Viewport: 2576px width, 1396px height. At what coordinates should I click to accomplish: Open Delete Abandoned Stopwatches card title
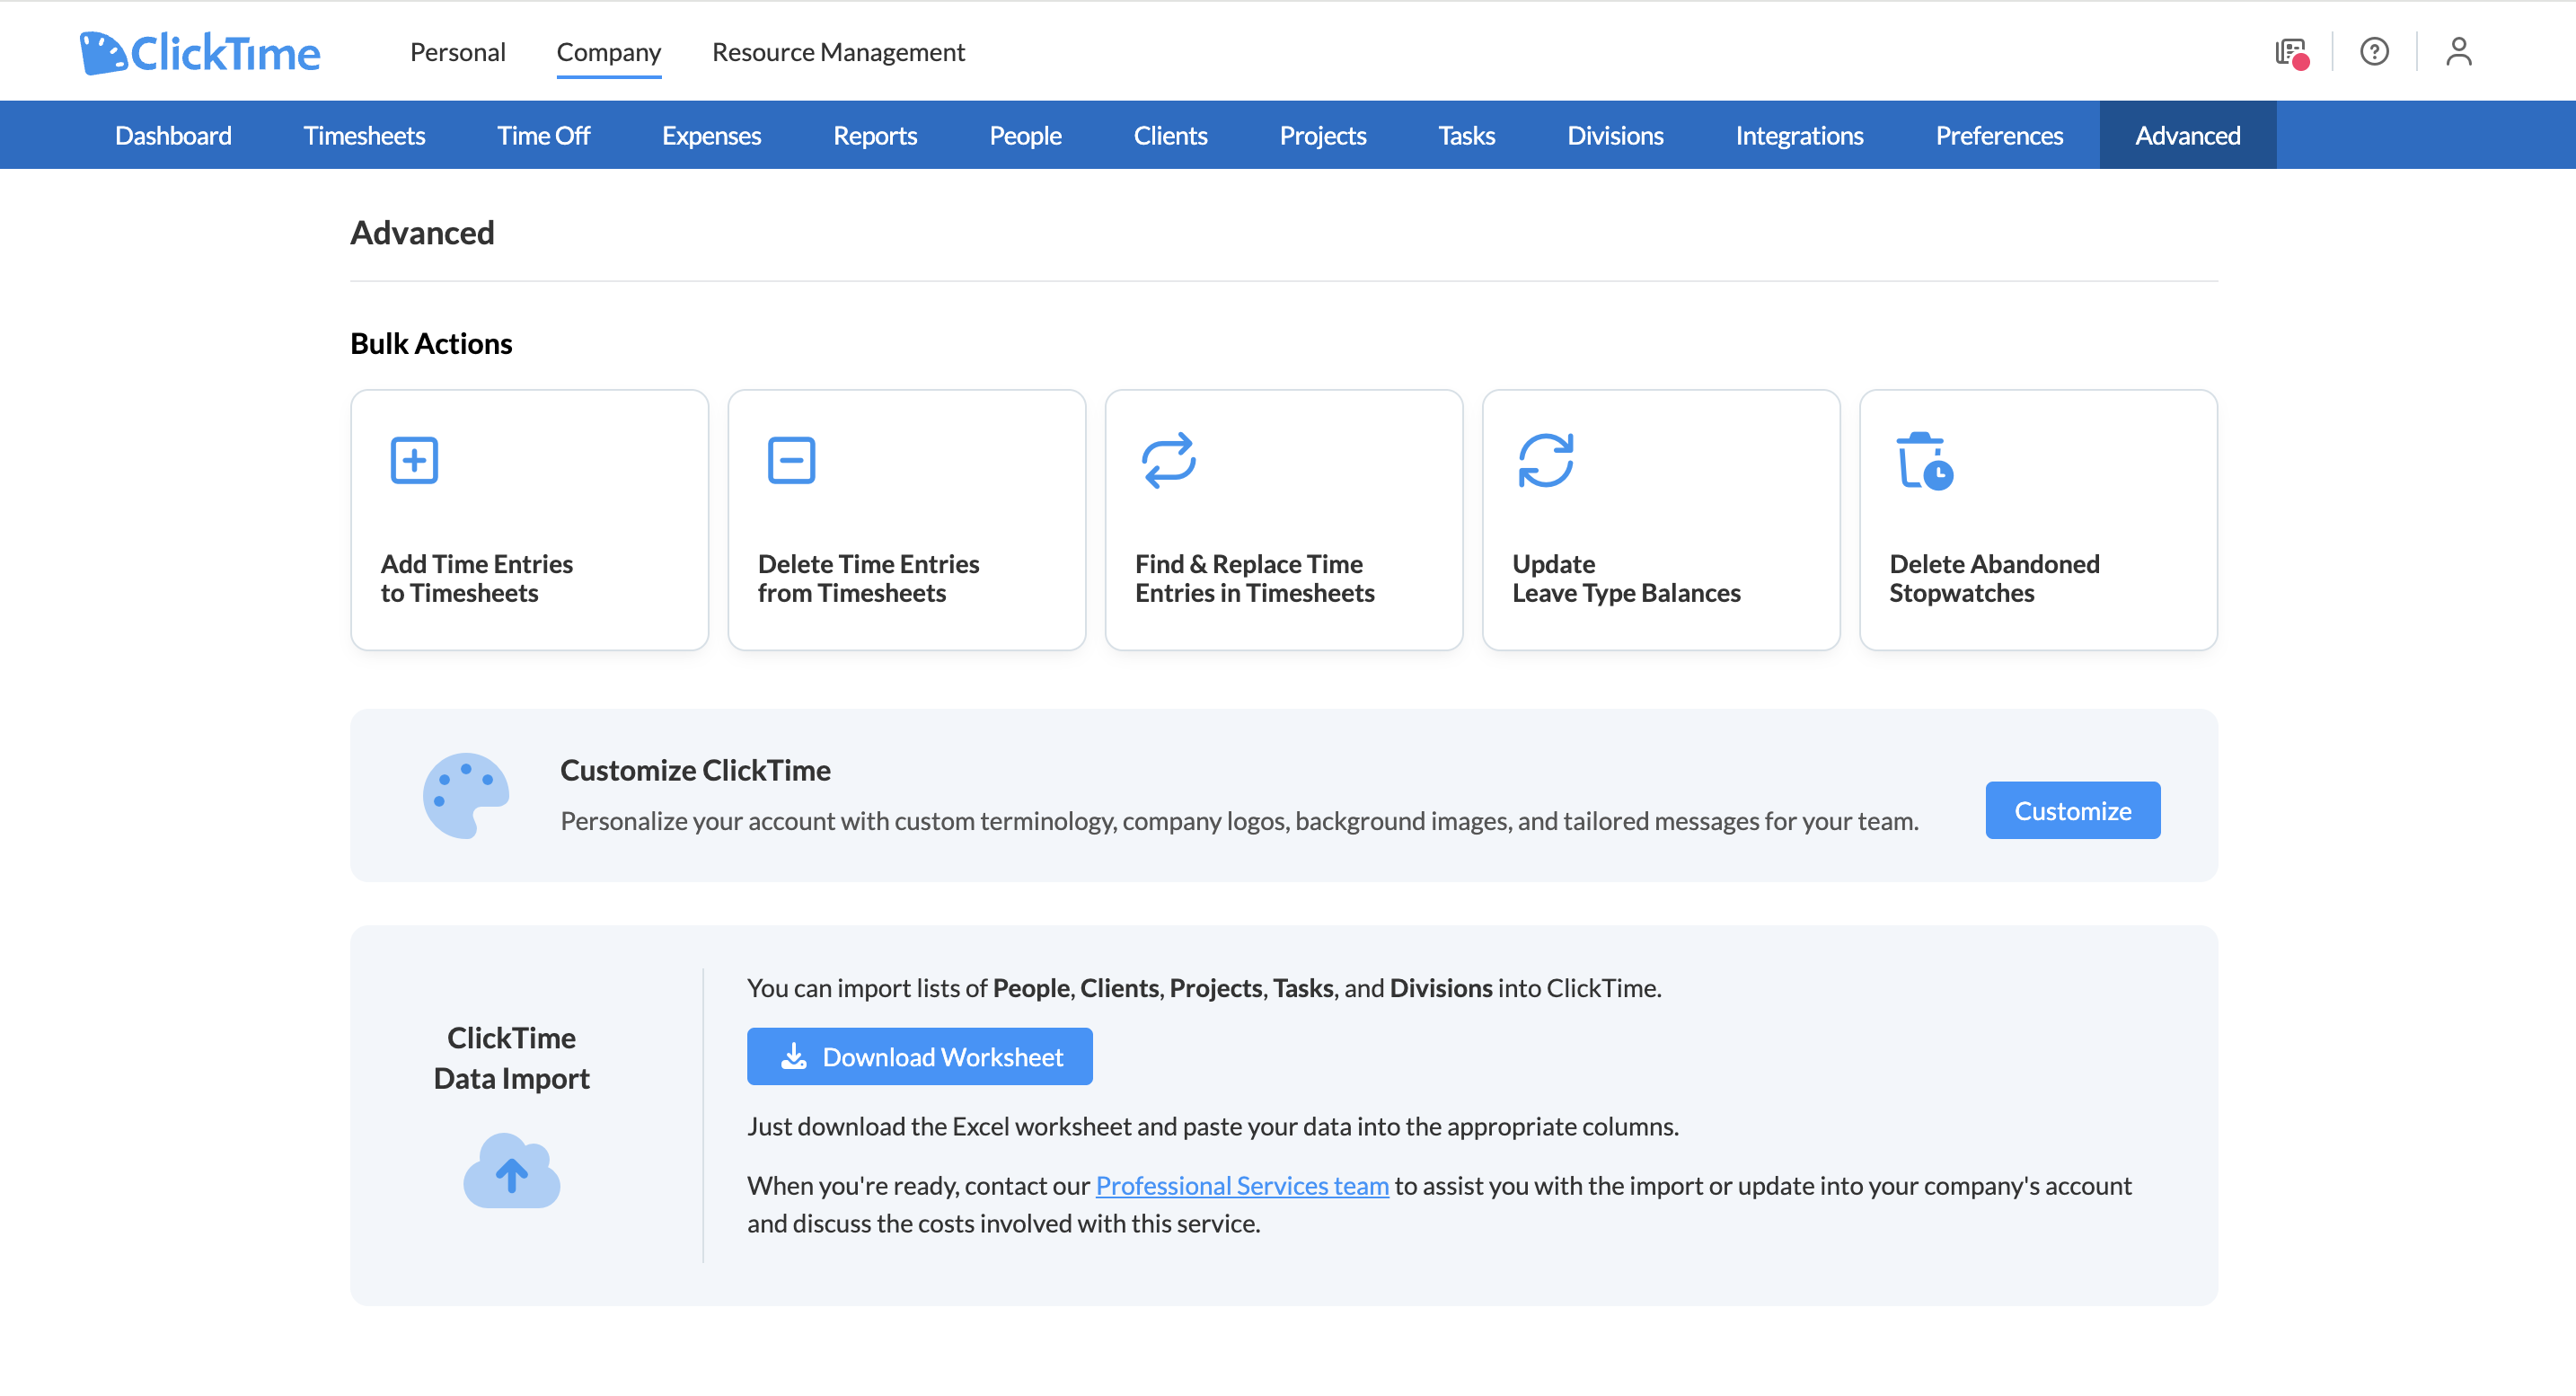coord(1994,578)
